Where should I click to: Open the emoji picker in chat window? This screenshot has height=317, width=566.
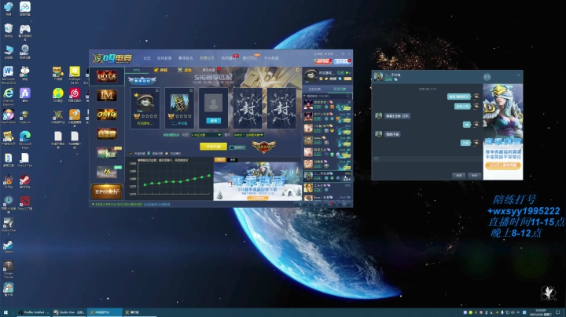[377, 158]
